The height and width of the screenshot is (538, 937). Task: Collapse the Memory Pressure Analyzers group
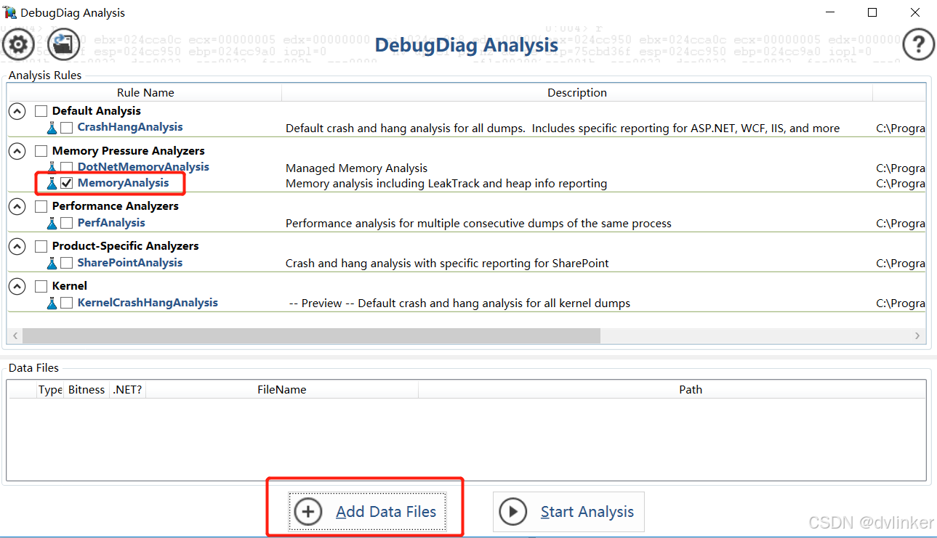coord(17,151)
